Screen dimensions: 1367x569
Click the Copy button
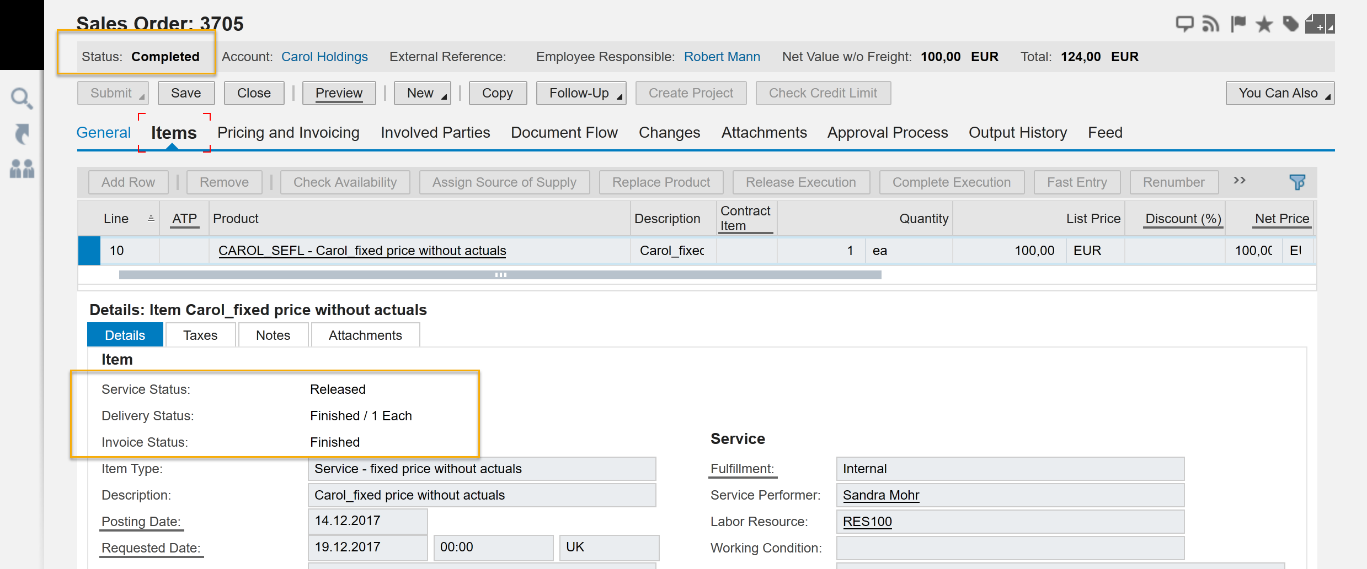(498, 93)
